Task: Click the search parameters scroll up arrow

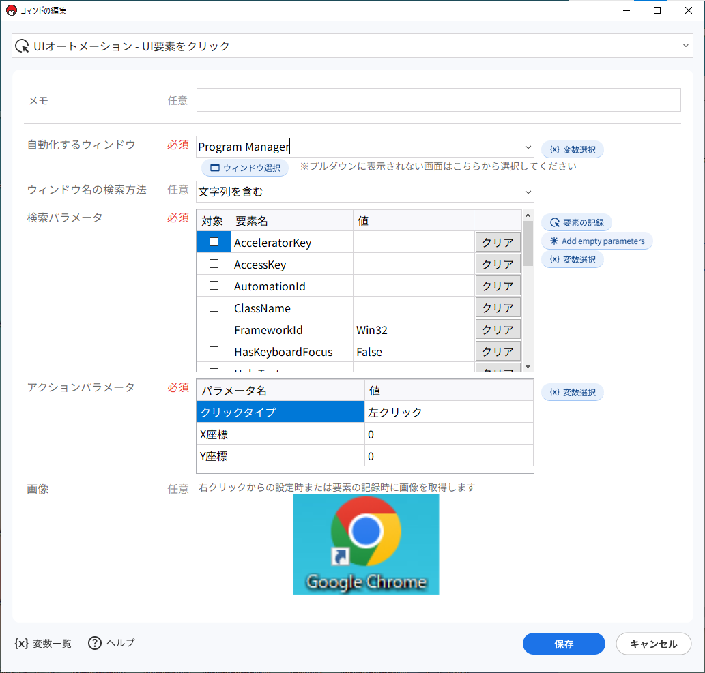Action: pyautogui.click(x=528, y=216)
